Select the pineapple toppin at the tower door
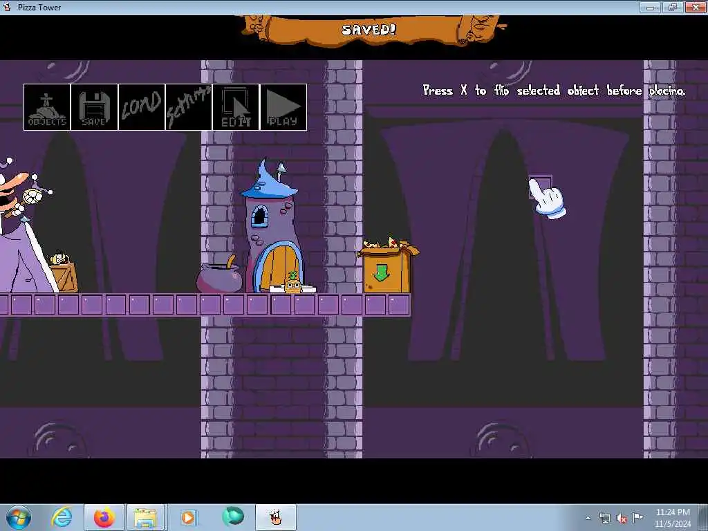Viewport: 708px width, 531px height. [x=292, y=283]
